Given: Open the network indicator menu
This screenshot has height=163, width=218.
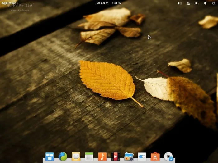Looking at the screenshot, I should pos(188,3).
